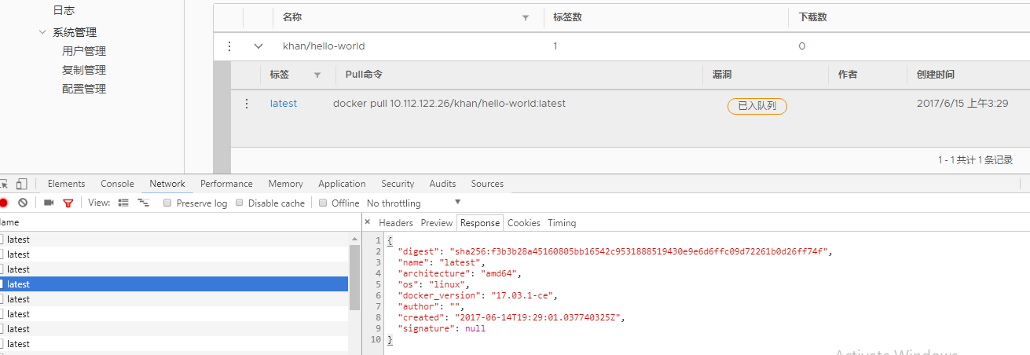This screenshot has height=355, width=1030.
Task: Close the request details pane with X
Action: tap(368, 223)
